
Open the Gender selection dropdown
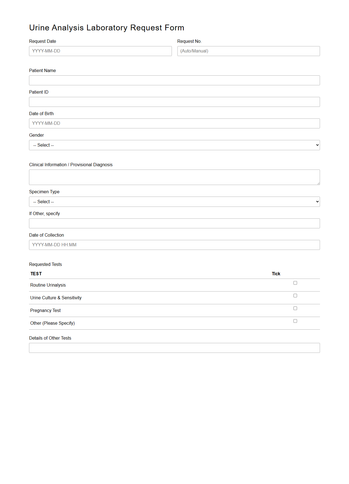point(174,145)
